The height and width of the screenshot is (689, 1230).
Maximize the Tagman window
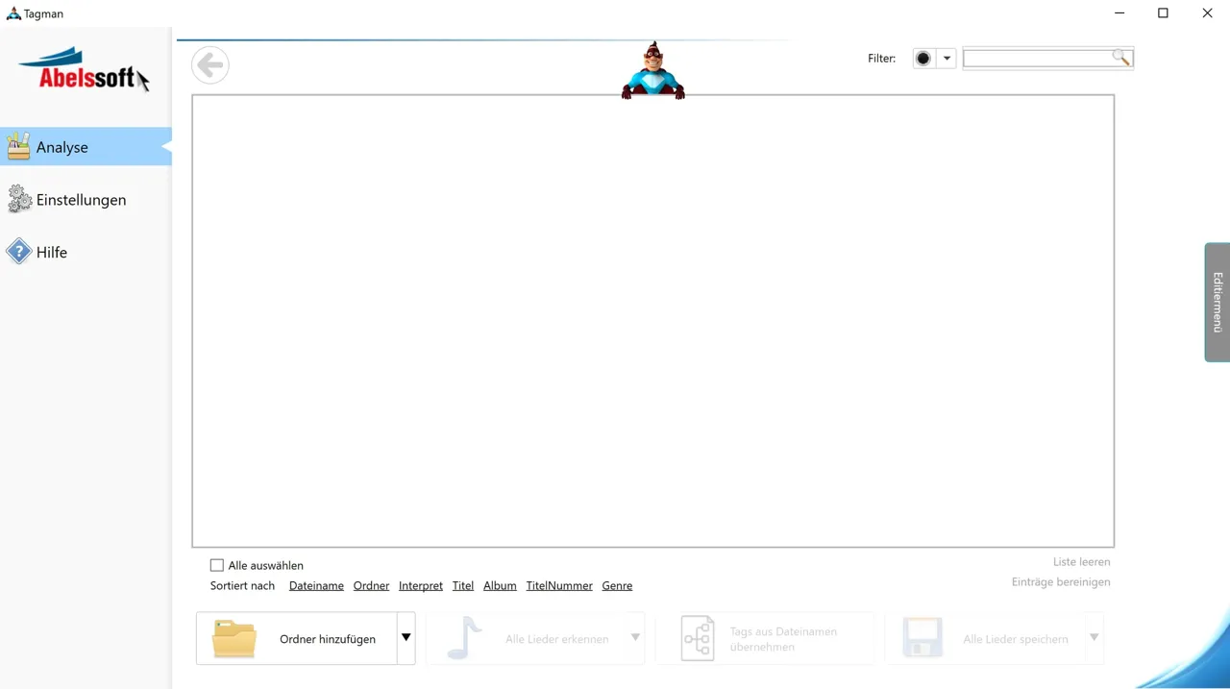[x=1163, y=13]
